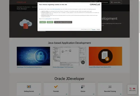Click the arrow on Recorded Training card
This screenshot has height=96, width=140.
pyautogui.click(x=120, y=94)
